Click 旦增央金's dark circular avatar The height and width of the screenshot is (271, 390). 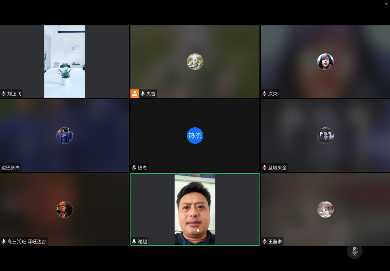(325, 135)
